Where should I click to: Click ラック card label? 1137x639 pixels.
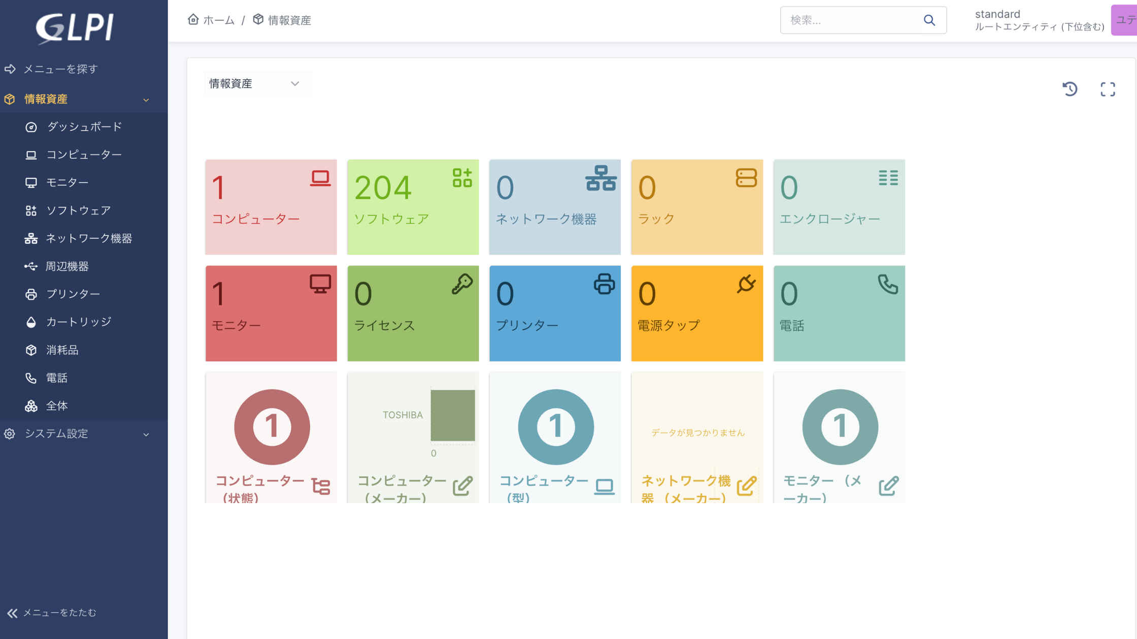[x=656, y=219]
